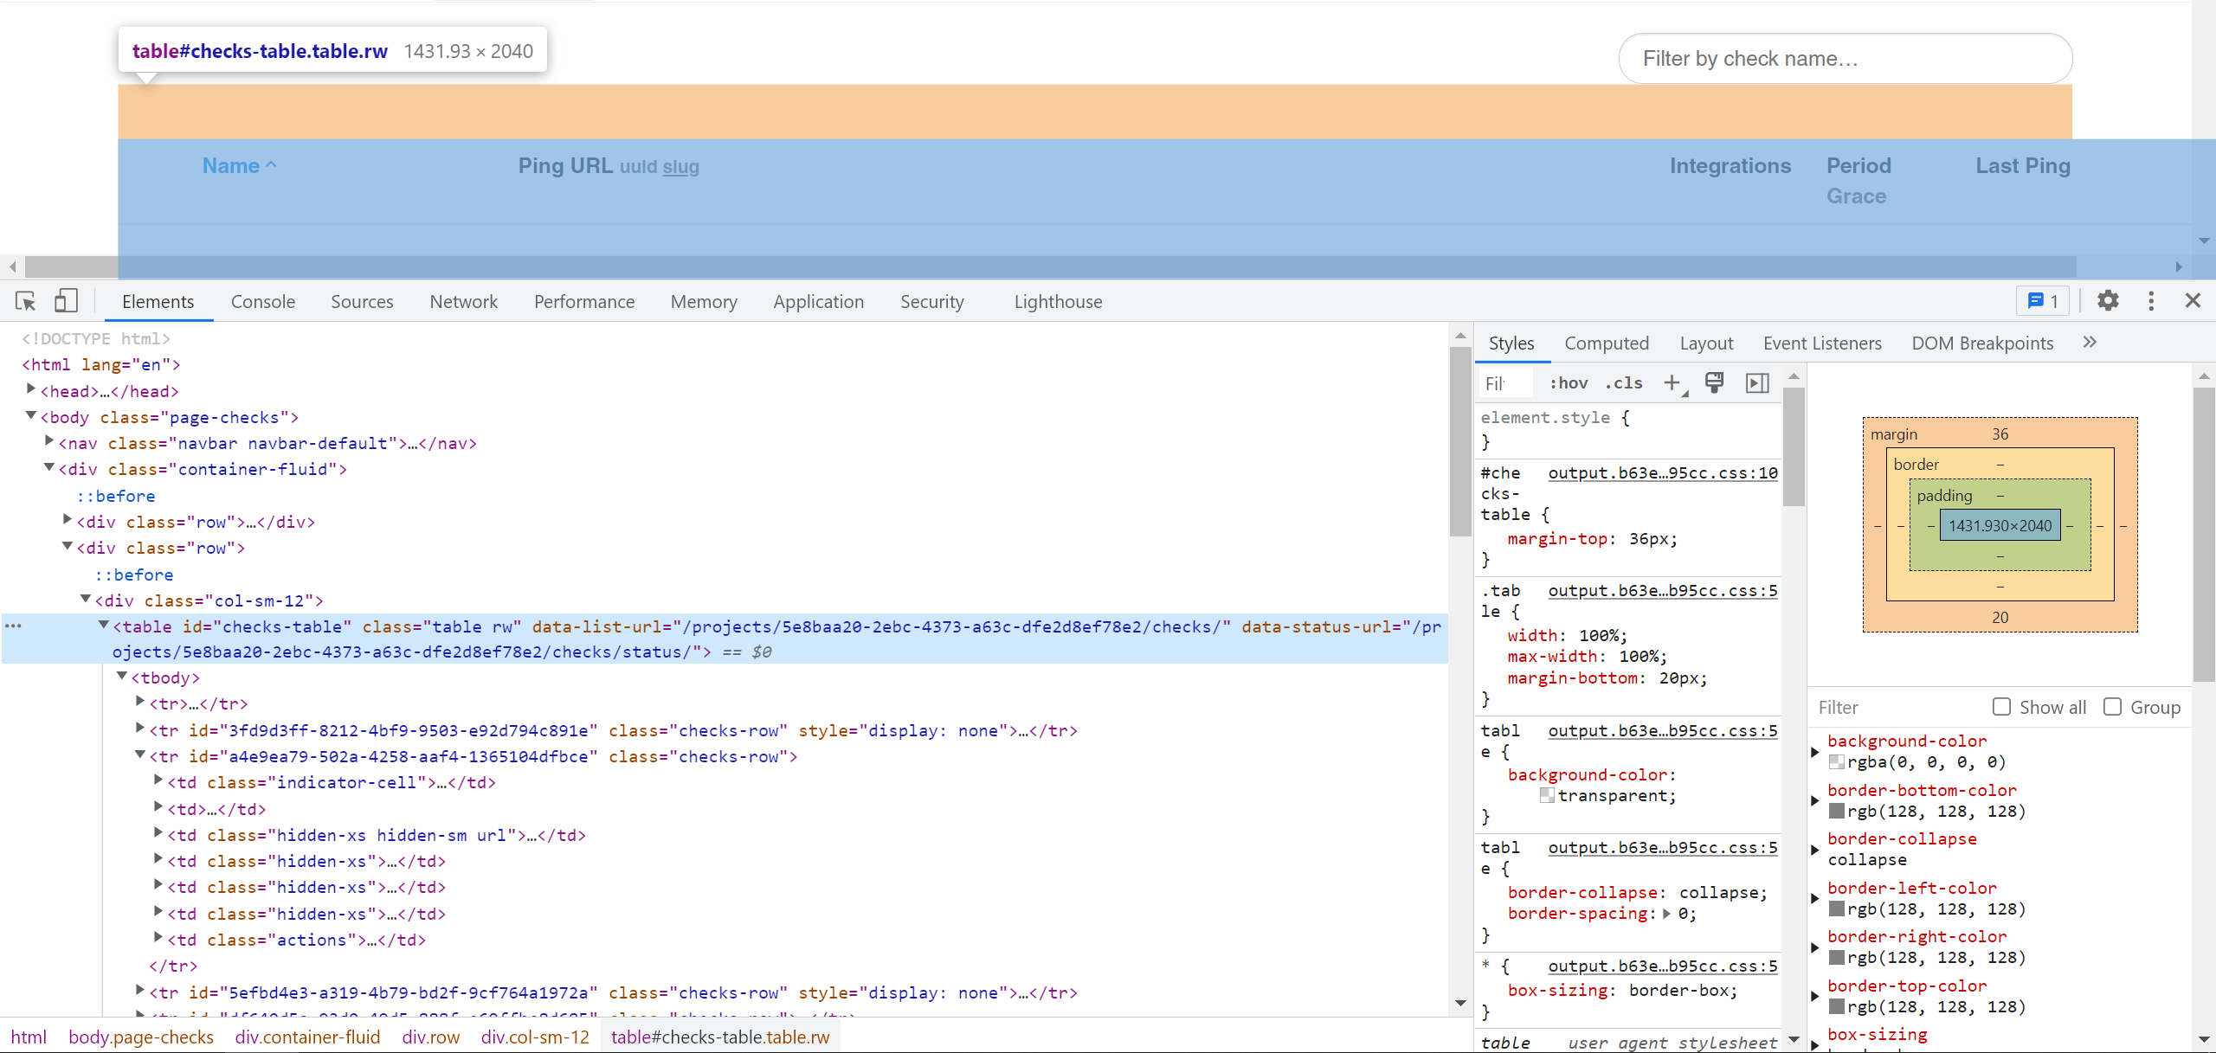2216x1053 pixels.
Task: Toggle the :hov element state button
Action: coord(1569,382)
